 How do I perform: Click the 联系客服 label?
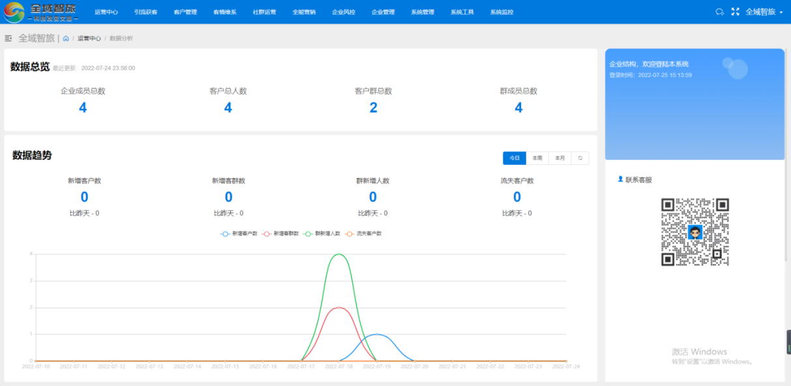click(x=638, y=179)
